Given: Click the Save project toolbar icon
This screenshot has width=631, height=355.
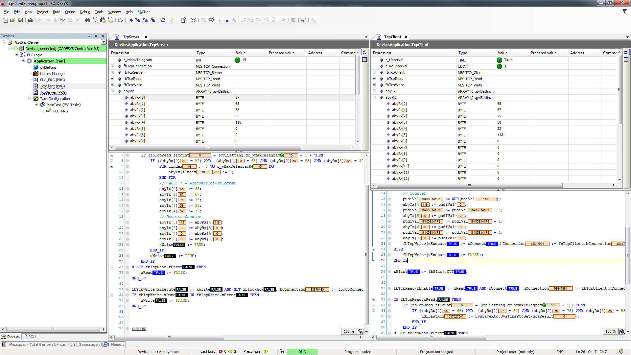Looking at the screenshot, I should tap(20, 20).
